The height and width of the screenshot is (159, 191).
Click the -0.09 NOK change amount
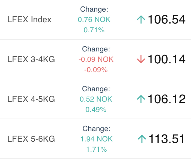click(96, 59)
